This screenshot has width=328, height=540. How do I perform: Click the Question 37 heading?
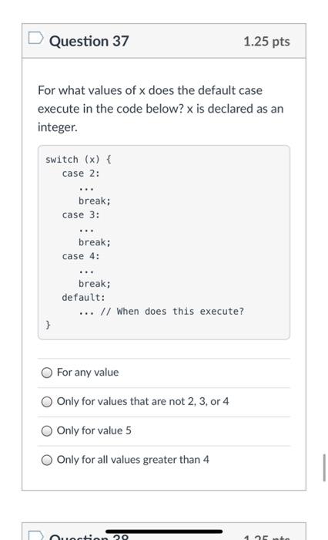tap(89, 42)
